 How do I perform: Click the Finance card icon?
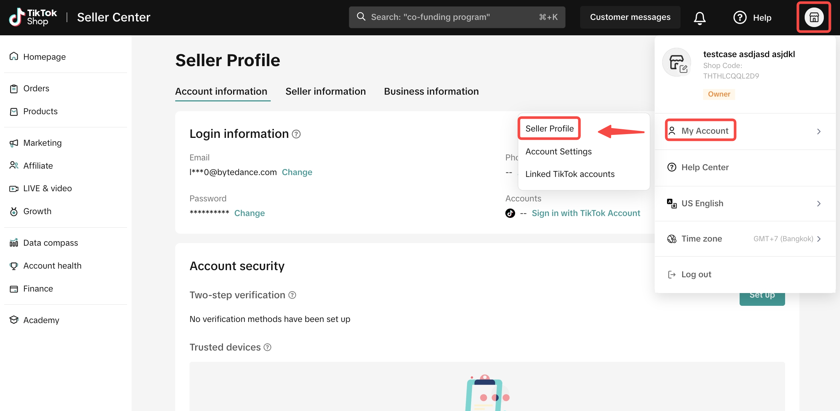click(x=14, y=289)
